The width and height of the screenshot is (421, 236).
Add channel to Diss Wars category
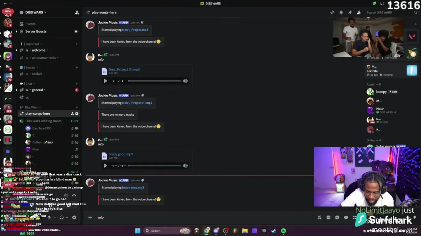pos(77,107)
